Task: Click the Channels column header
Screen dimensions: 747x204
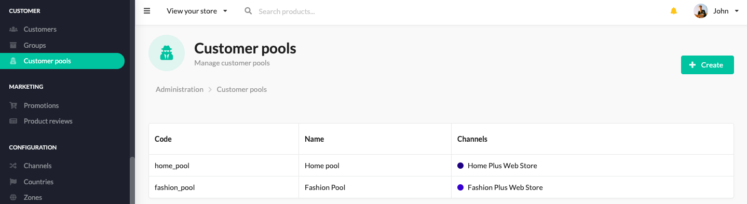Action: (x=592, y=139)
